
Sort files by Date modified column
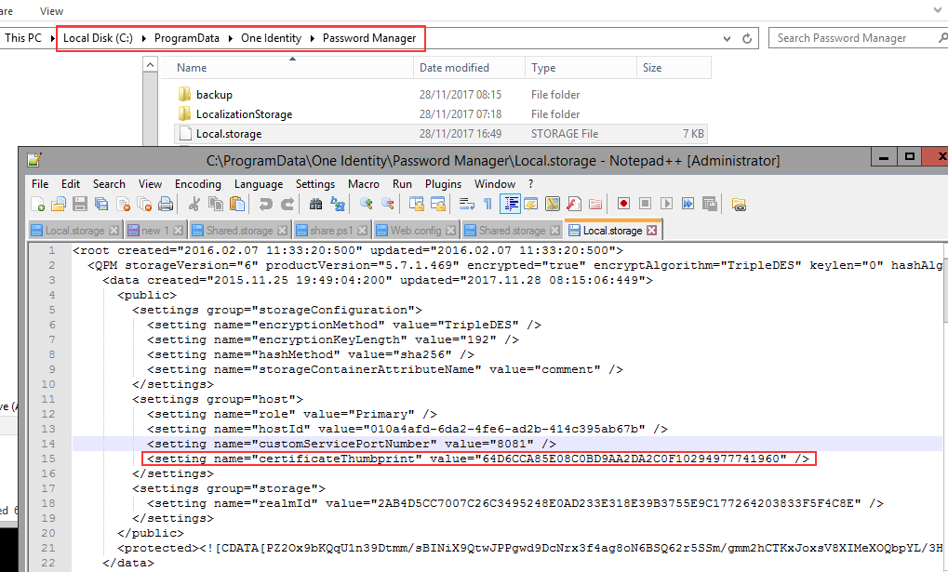pyautogui.click(x=469, y=68)
